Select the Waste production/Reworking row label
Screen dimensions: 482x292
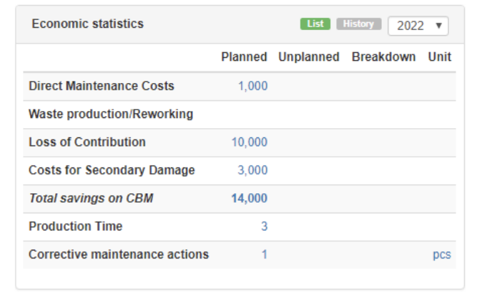click(111, 115)
